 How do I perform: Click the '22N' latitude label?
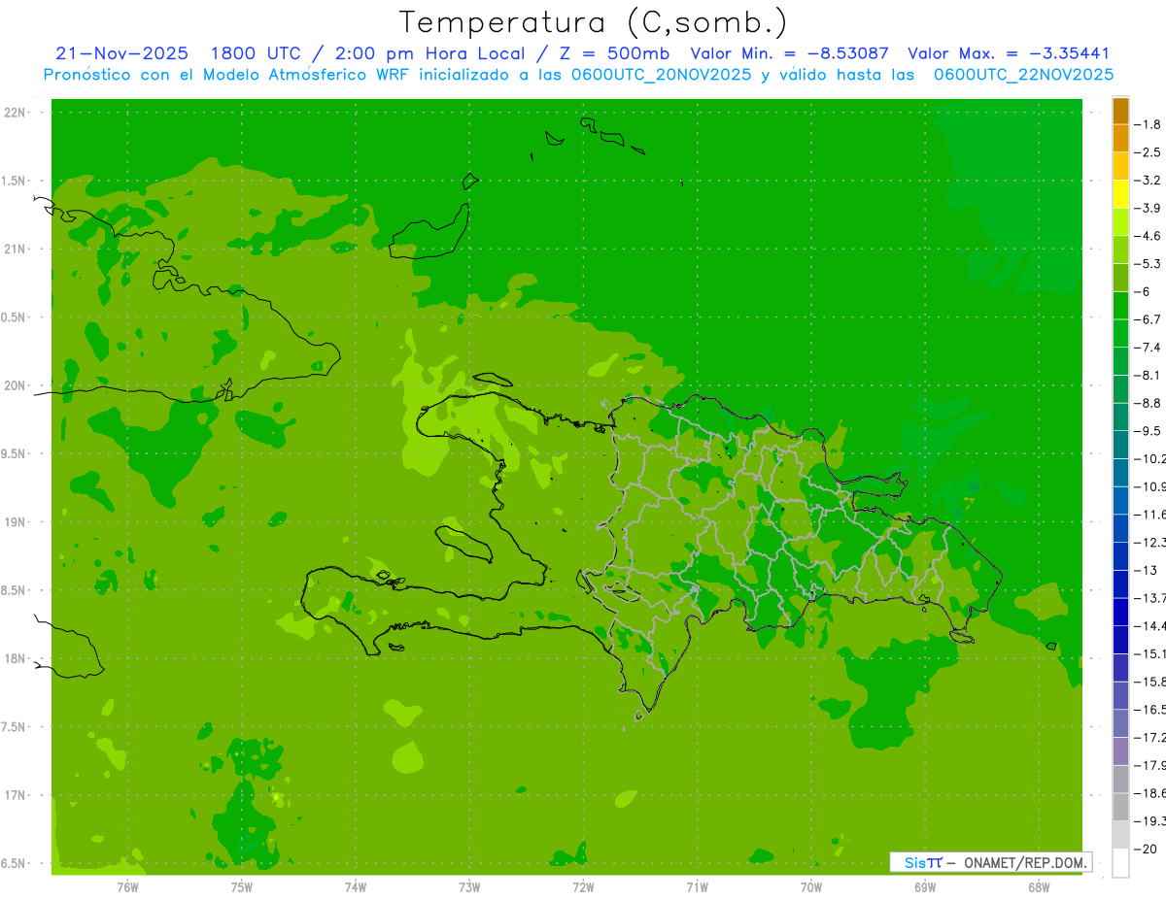point(14,113)
